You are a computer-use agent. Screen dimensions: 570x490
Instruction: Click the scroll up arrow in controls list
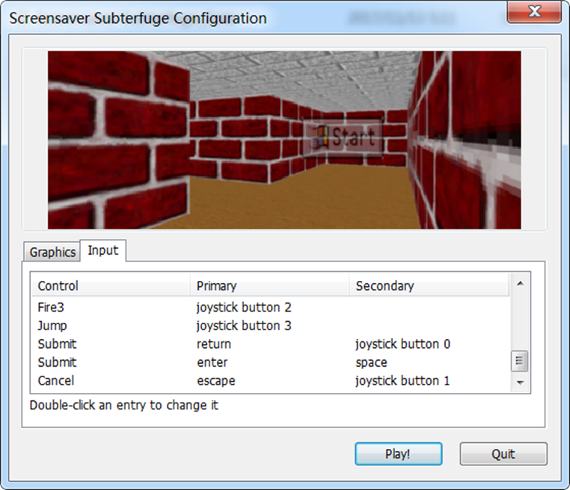click(520, 284)
